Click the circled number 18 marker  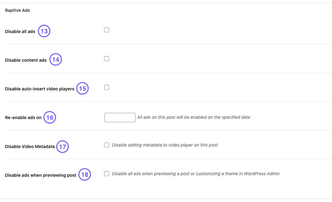click(84, 175)
